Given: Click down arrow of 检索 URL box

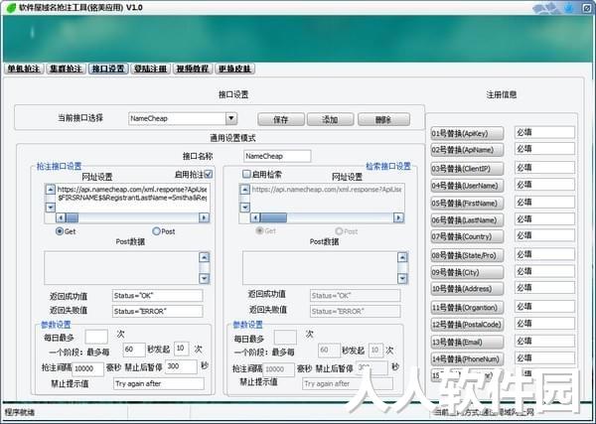Looking at the screenshot, I should [245, 208].
